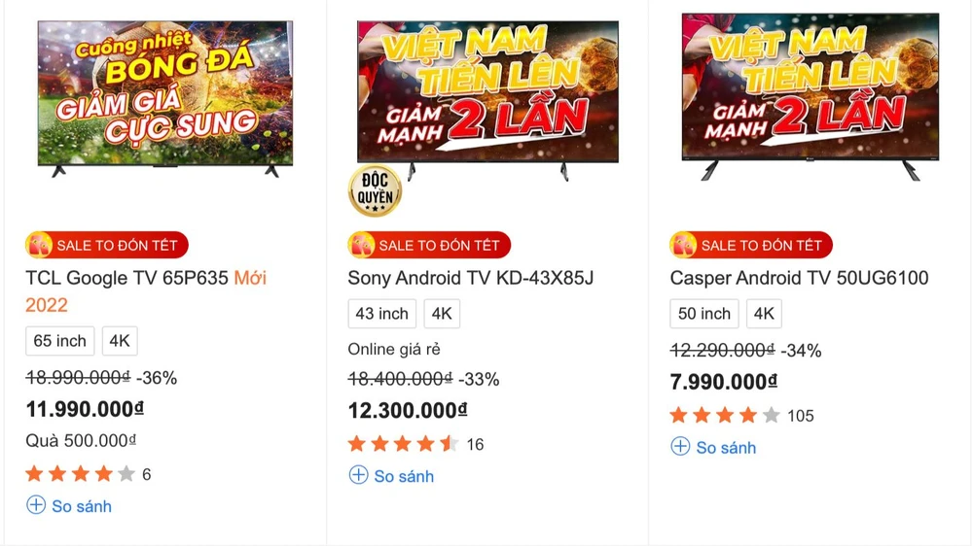Screen dimensions: 973x546
Task: Select the 50 inch size option
Action: coord(703,314)
